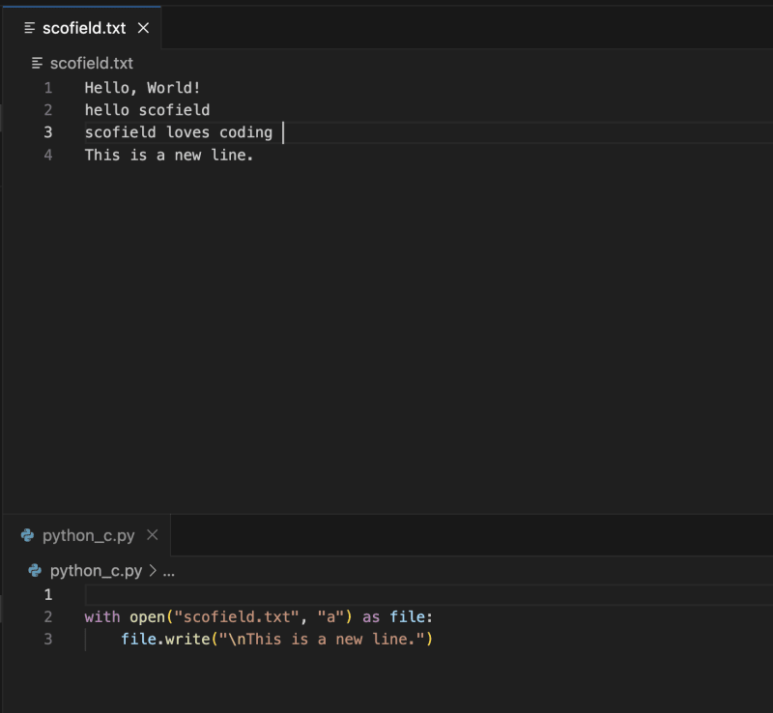Viewport: 773px width, 713px height.
Task: Click the text file icon in scofield.txt tab
Action: tap(30, 28)
